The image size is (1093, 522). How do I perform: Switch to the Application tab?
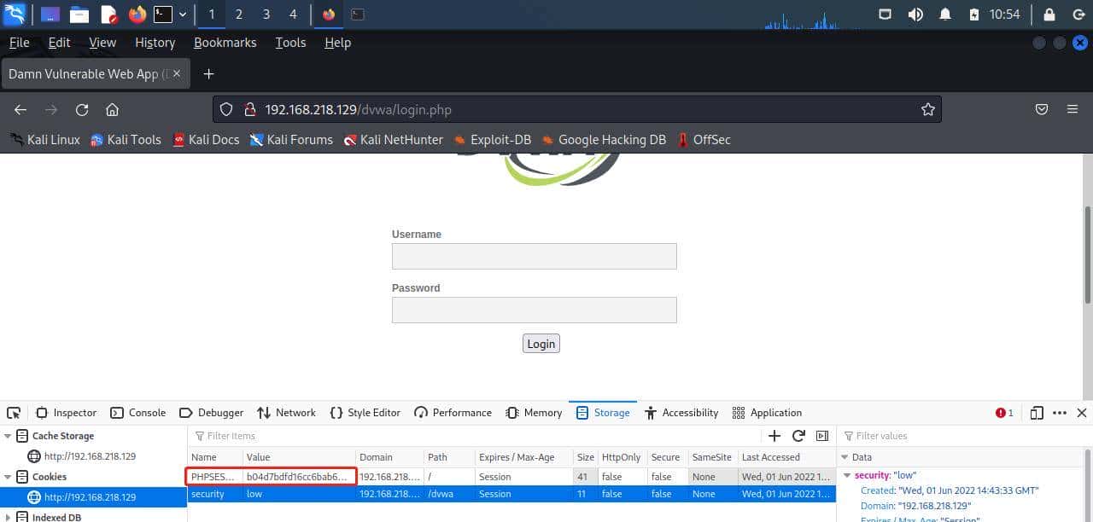[767, 413]
